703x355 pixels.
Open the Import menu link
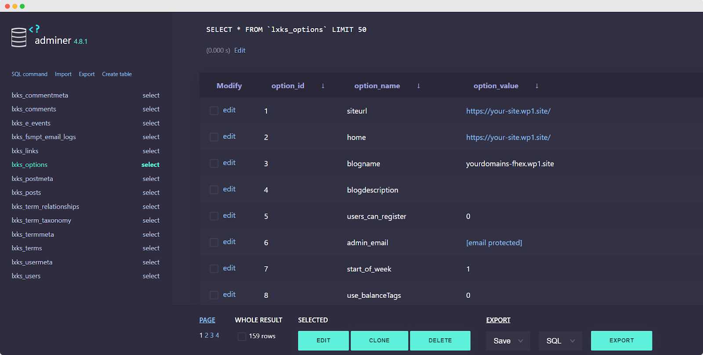pyautogui.click(x=63, y=74)
